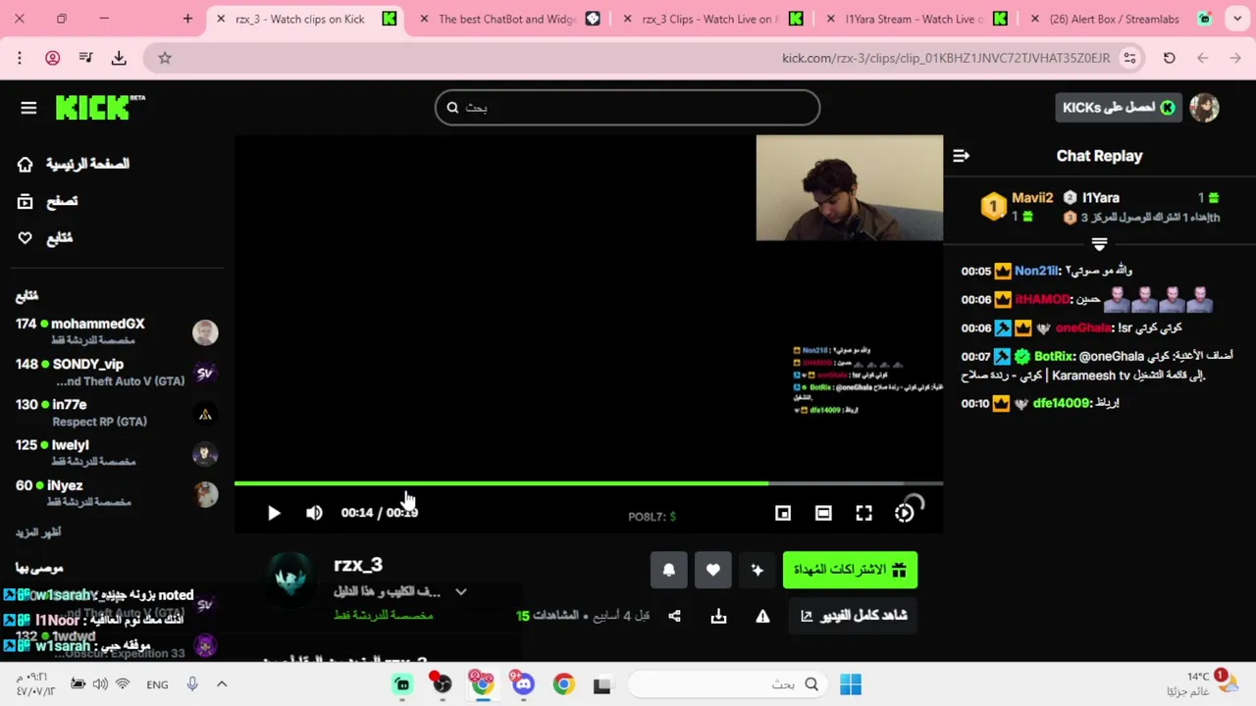Screen dimensions: 1256x706
Task: Focus the Kick search field بحث
Action: [x=627, y=108]
